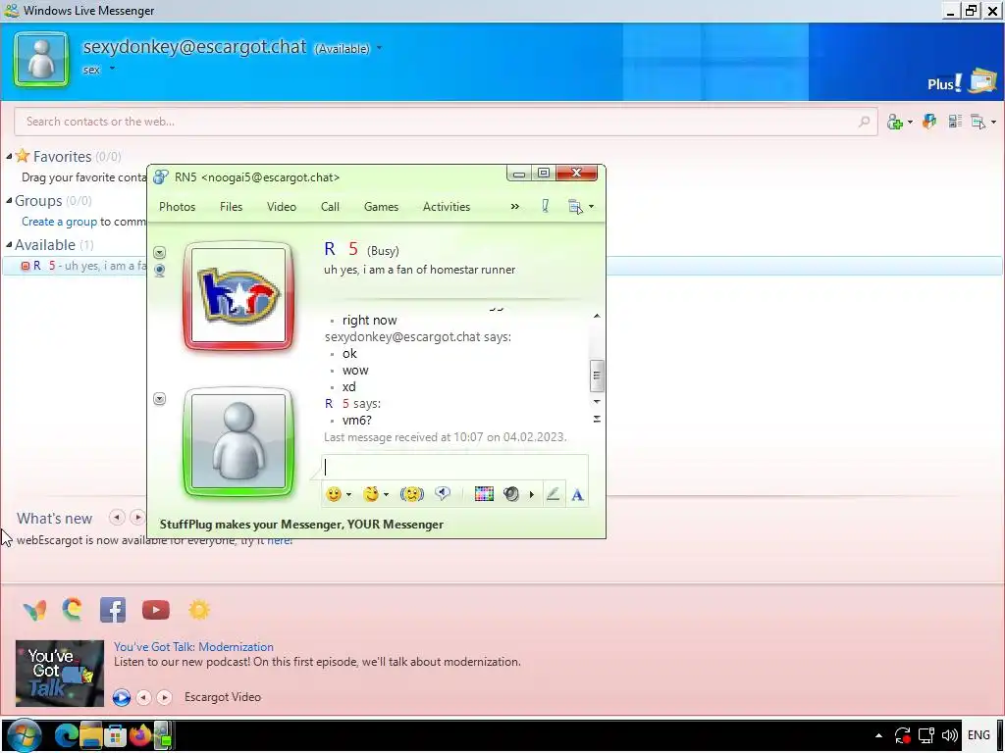The width and height of the screenshot is (1005, 753).
Task: Click the Homestar Runner contact display picture
Action: [x=238, y=295]
